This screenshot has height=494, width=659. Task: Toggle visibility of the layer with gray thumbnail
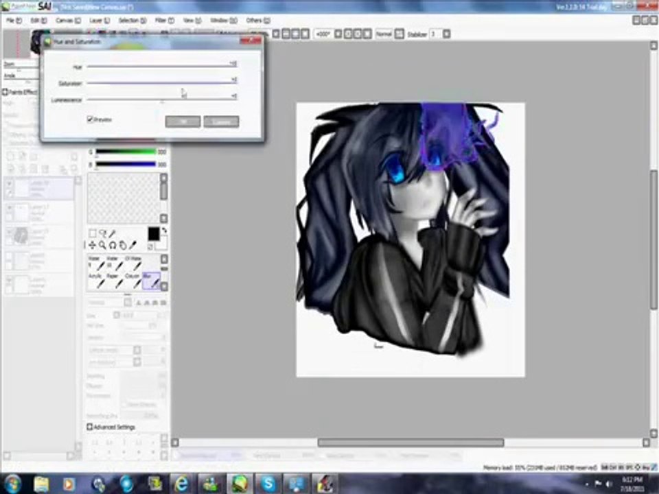point(9,231)
